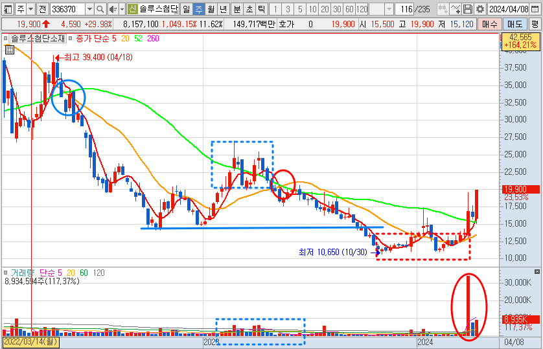
Task: Click the red up-arrow price indicator
Action: coord(46,24)
